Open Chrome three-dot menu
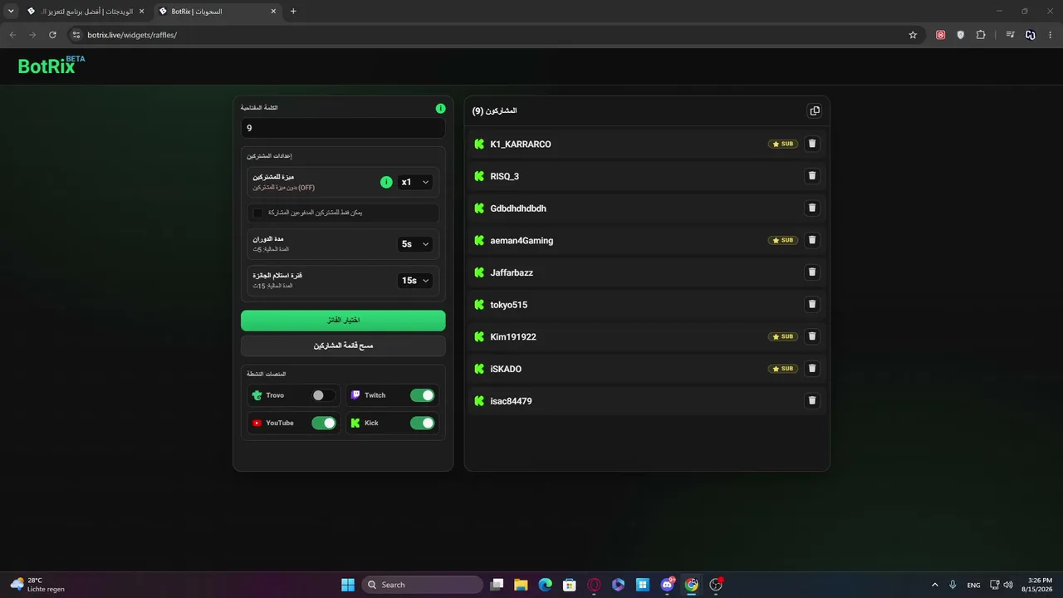This screenshot has height=598, width=1063. [x=1051, y=35]
